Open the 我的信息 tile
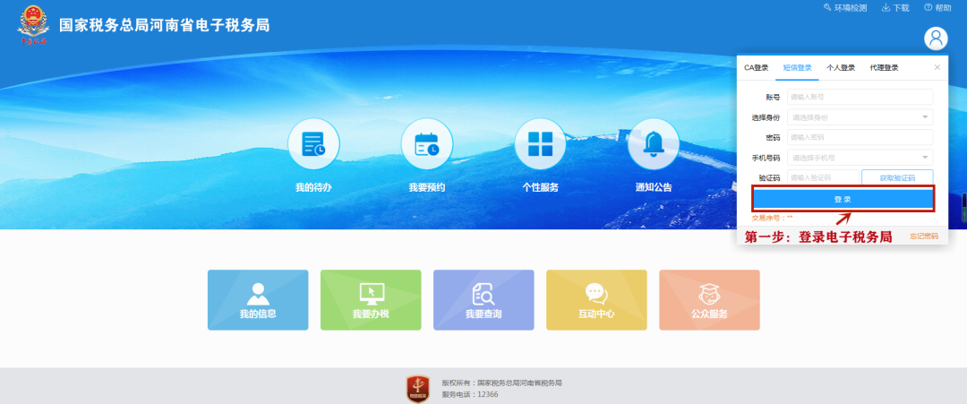This screenshot has height=404, width=967. [258, 299]
